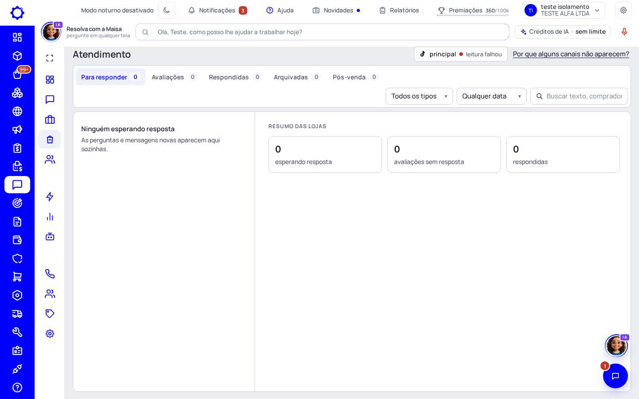
Task: Activate the red microphone voice input
Action: pyautogui.click(x=624, y=32)
